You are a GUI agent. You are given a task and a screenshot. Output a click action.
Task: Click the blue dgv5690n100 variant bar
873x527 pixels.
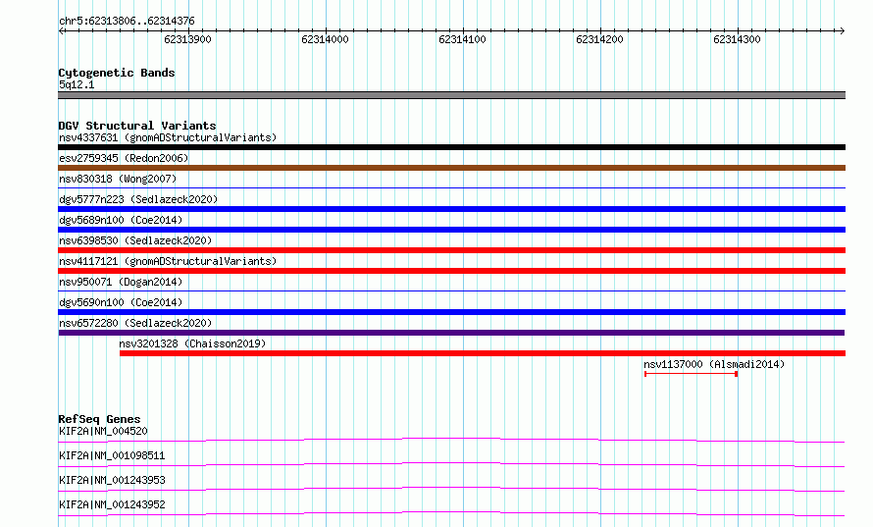[451, 312]
